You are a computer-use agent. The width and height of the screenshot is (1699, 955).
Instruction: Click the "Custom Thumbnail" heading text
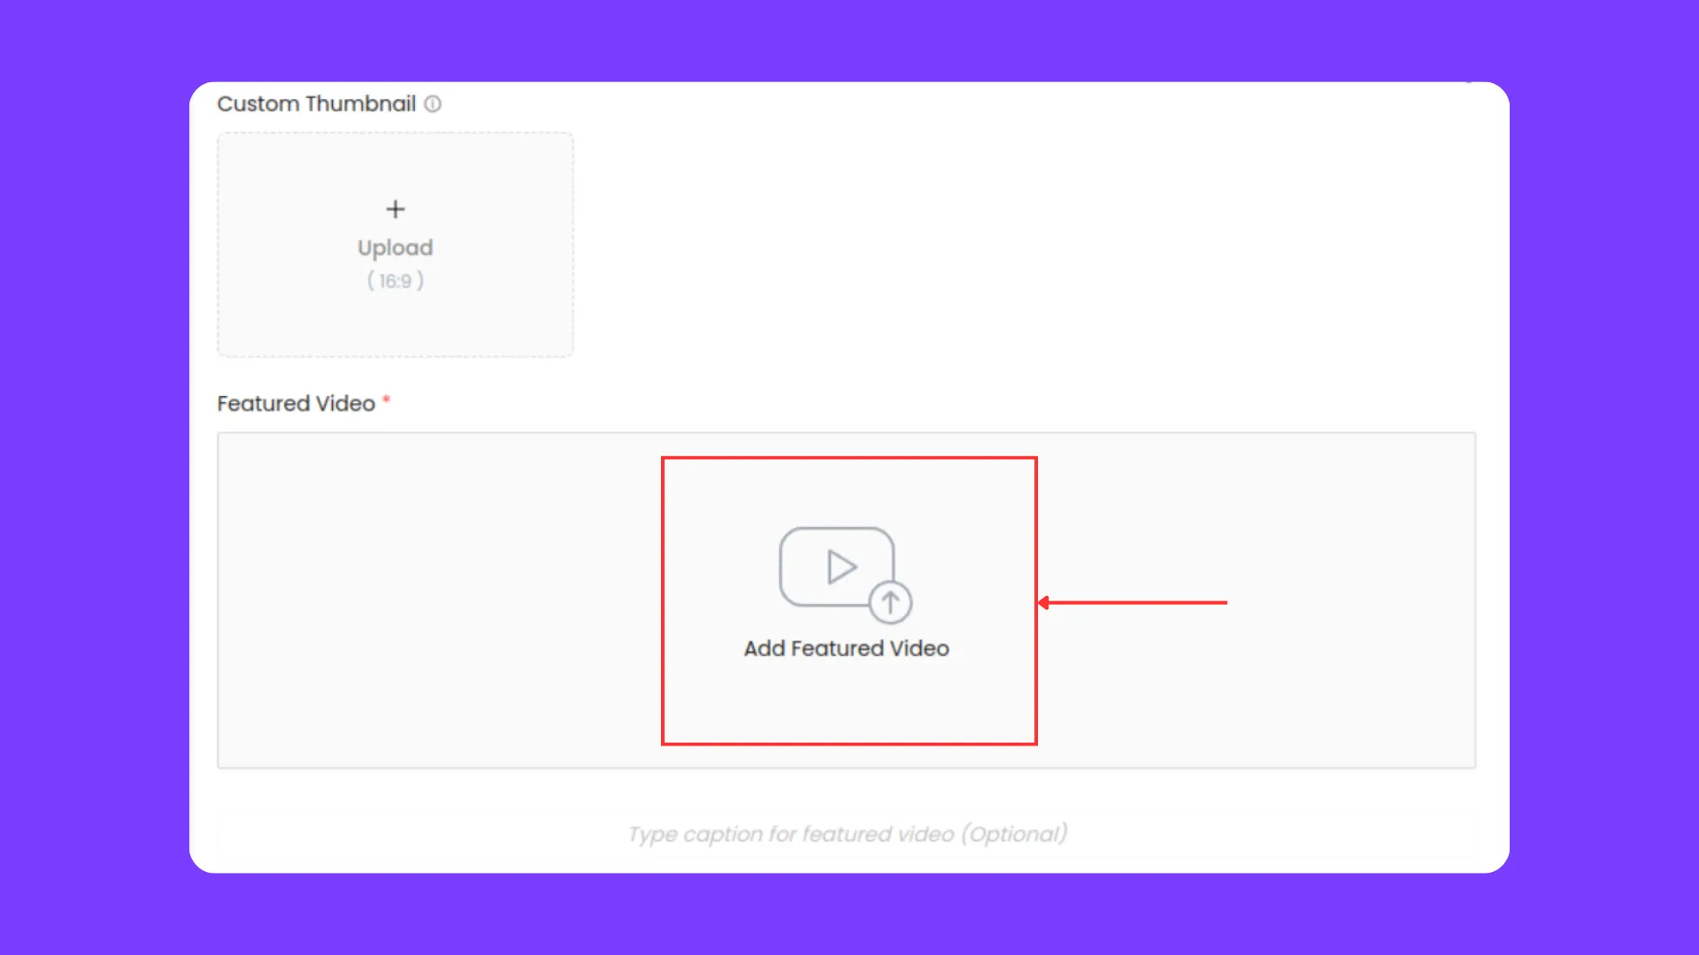317,104
